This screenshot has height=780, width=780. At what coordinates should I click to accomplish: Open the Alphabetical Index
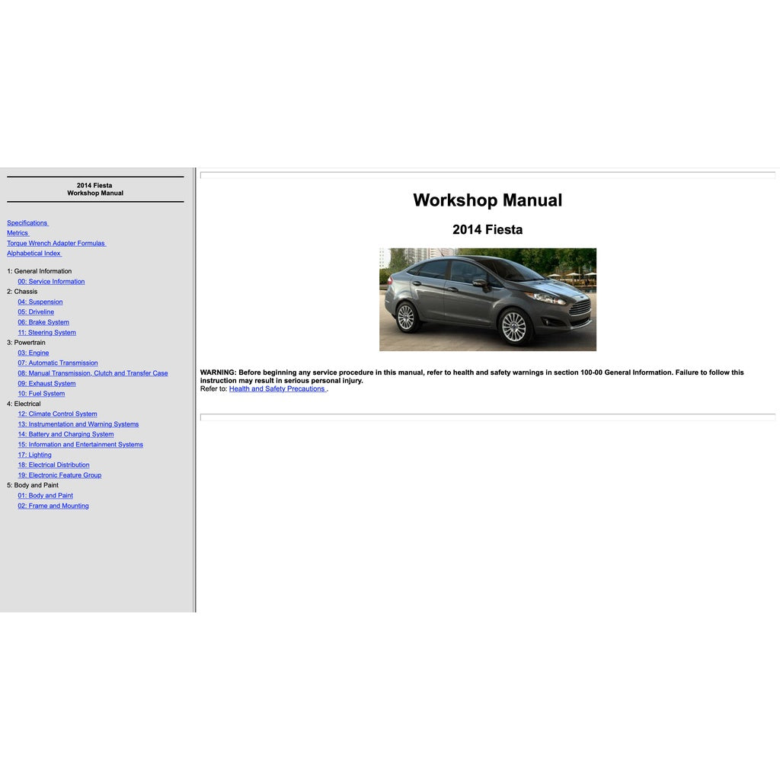[34, 253]
